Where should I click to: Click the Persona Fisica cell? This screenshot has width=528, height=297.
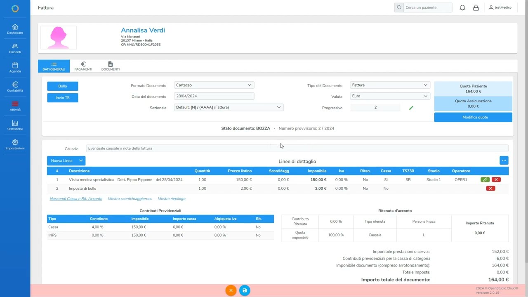[424, 222]
